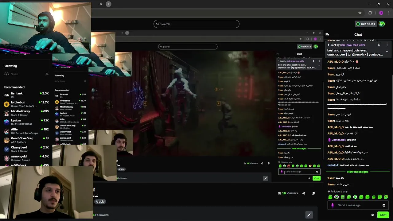The image size is (393, 221).
Task: Focus the main Kick Search box
Action: (x=196, y=24)
